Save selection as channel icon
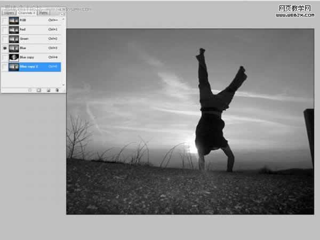Image resolution: width=320 pixels, height=240 pixels. pyautogui.click(x=39, y=90)
